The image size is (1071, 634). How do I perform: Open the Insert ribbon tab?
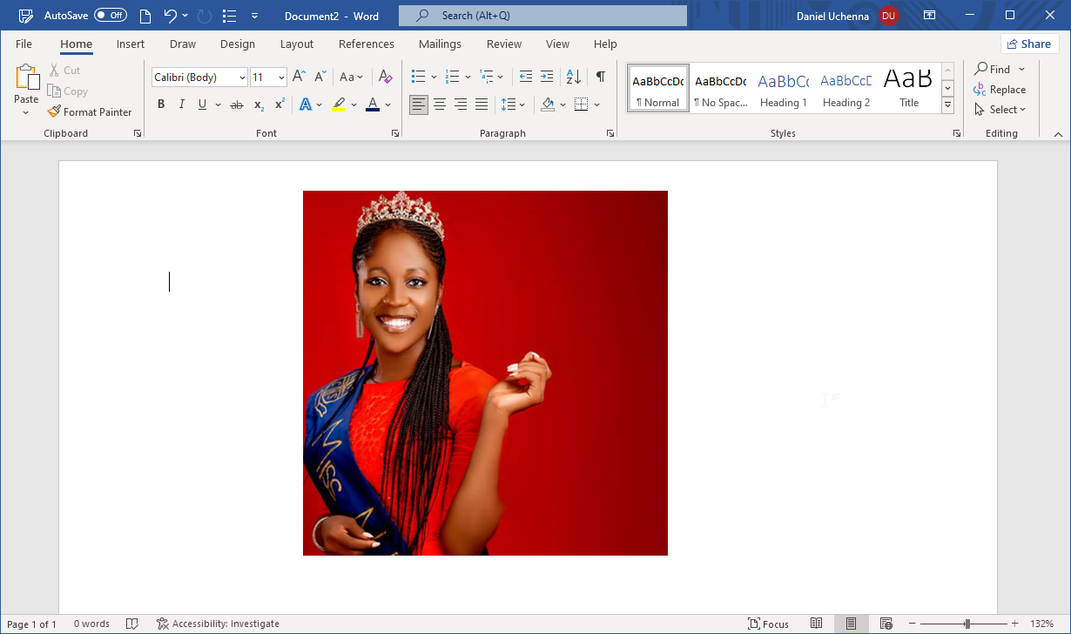(x=131, y=44)
